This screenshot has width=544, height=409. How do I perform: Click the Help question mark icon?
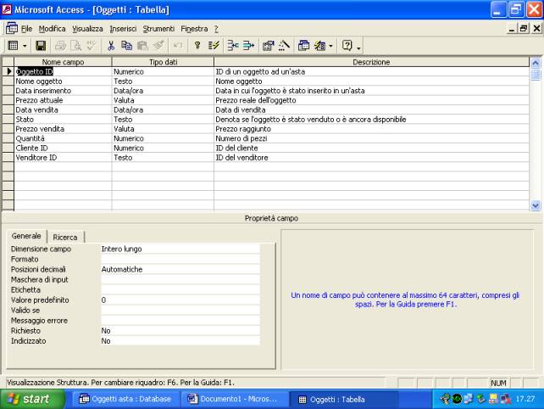coord(347,46)
